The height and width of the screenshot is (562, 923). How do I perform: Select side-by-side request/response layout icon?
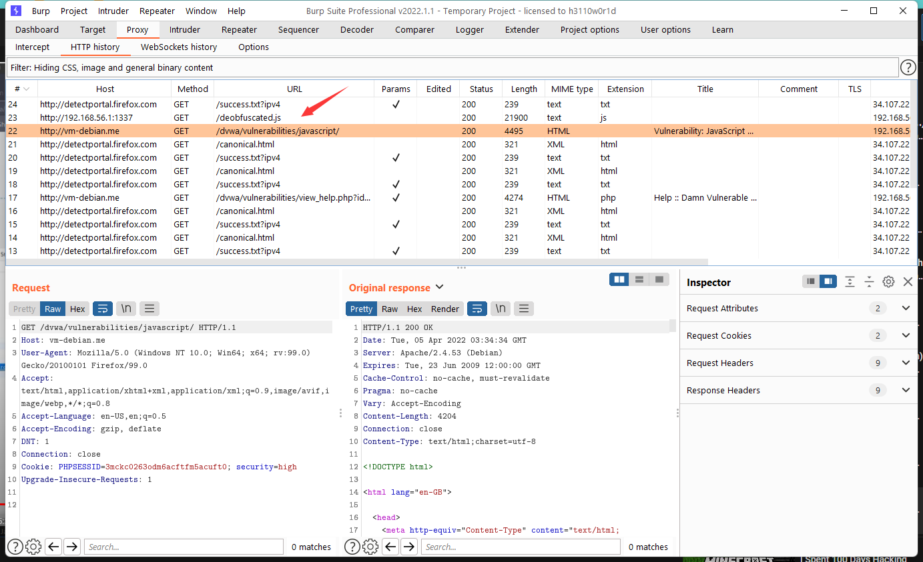coord(619,279)
